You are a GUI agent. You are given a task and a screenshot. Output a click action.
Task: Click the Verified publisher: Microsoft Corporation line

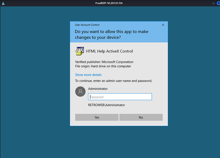[x=104, y=62]
